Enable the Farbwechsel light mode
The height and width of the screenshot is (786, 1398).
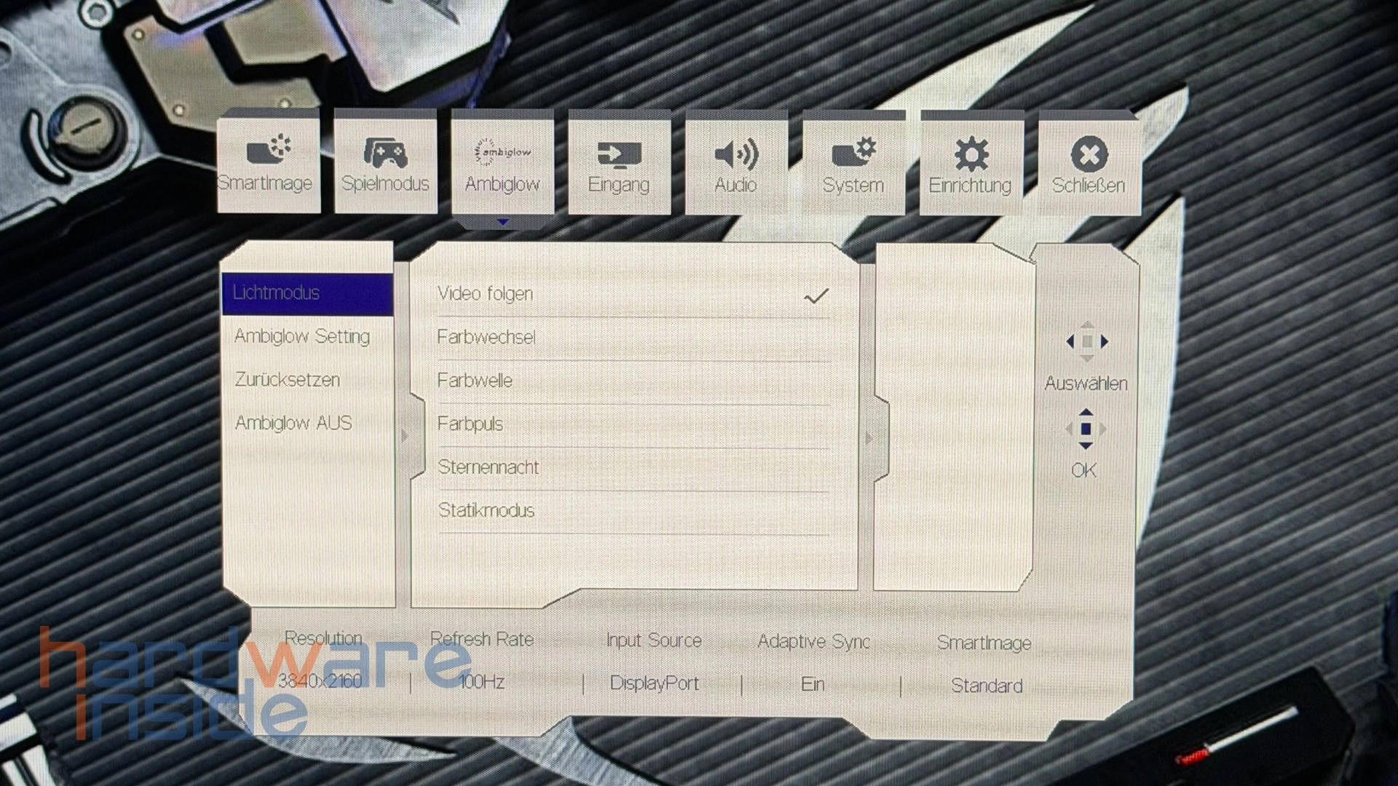(486, 338)
